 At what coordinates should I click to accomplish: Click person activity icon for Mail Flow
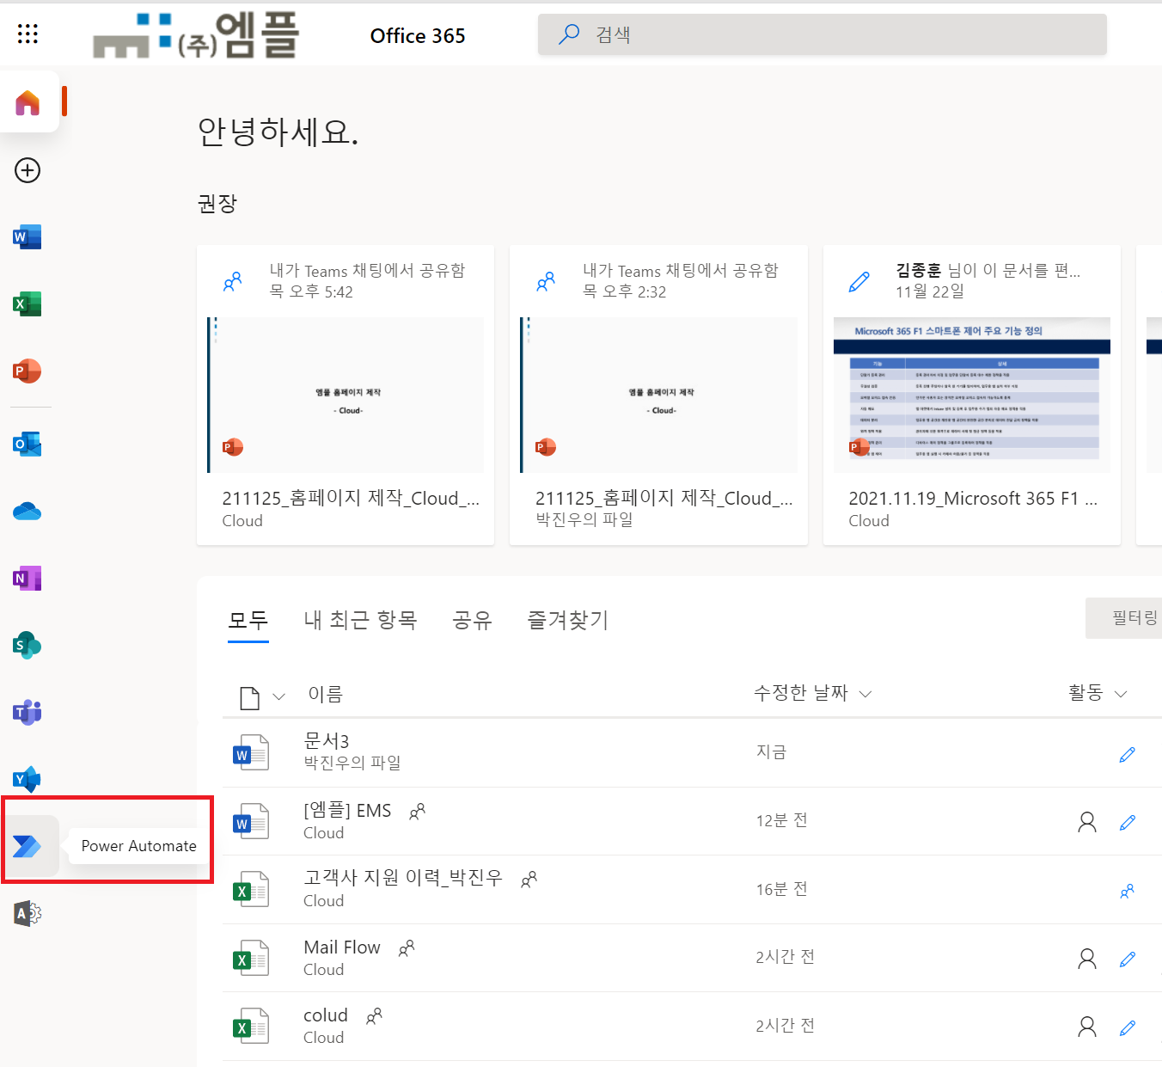point(1087,958)
